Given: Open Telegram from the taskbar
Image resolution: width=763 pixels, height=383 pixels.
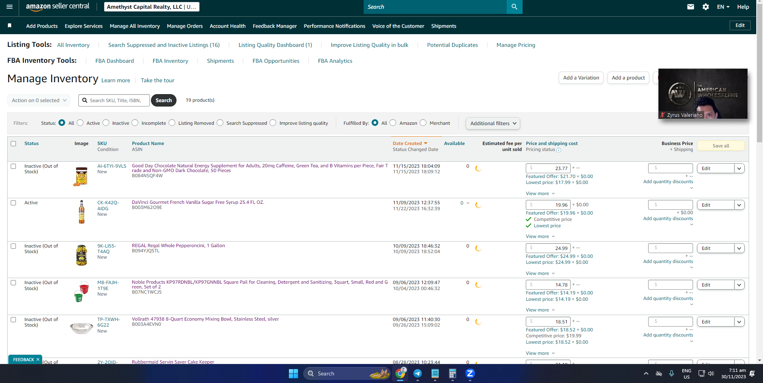Looking at the screenshot, I should (x=418, y=373).
